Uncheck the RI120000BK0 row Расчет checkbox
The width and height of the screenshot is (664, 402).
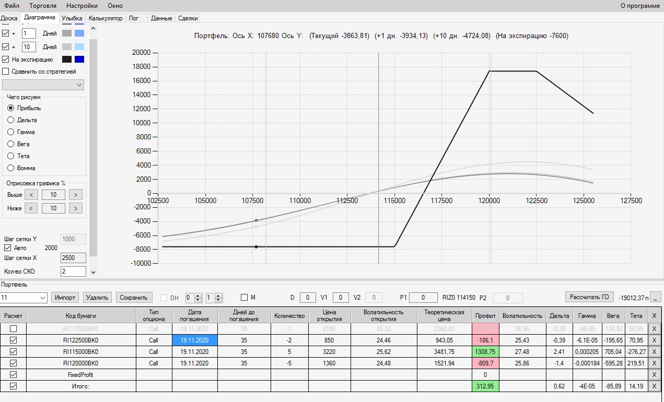13,363
